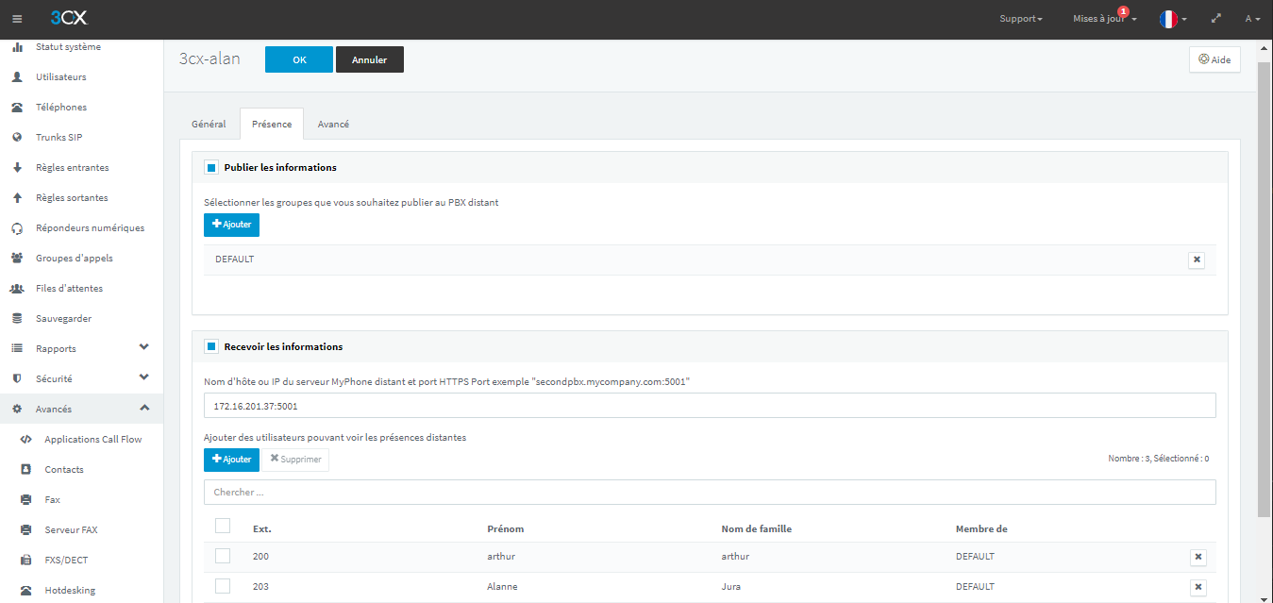The height and width of the screenshot is (603, 1273).
Task: Toggle Publier les informations checkbox
Action: click(x=211, y=168)
